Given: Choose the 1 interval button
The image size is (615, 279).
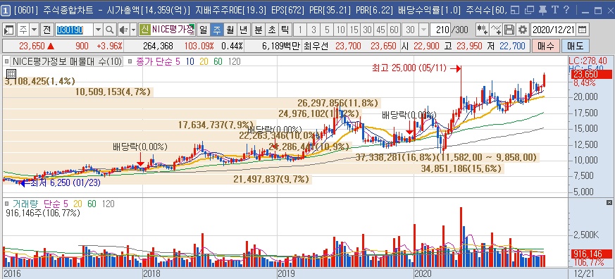Looking at the screenshot, I should [300, 30].
